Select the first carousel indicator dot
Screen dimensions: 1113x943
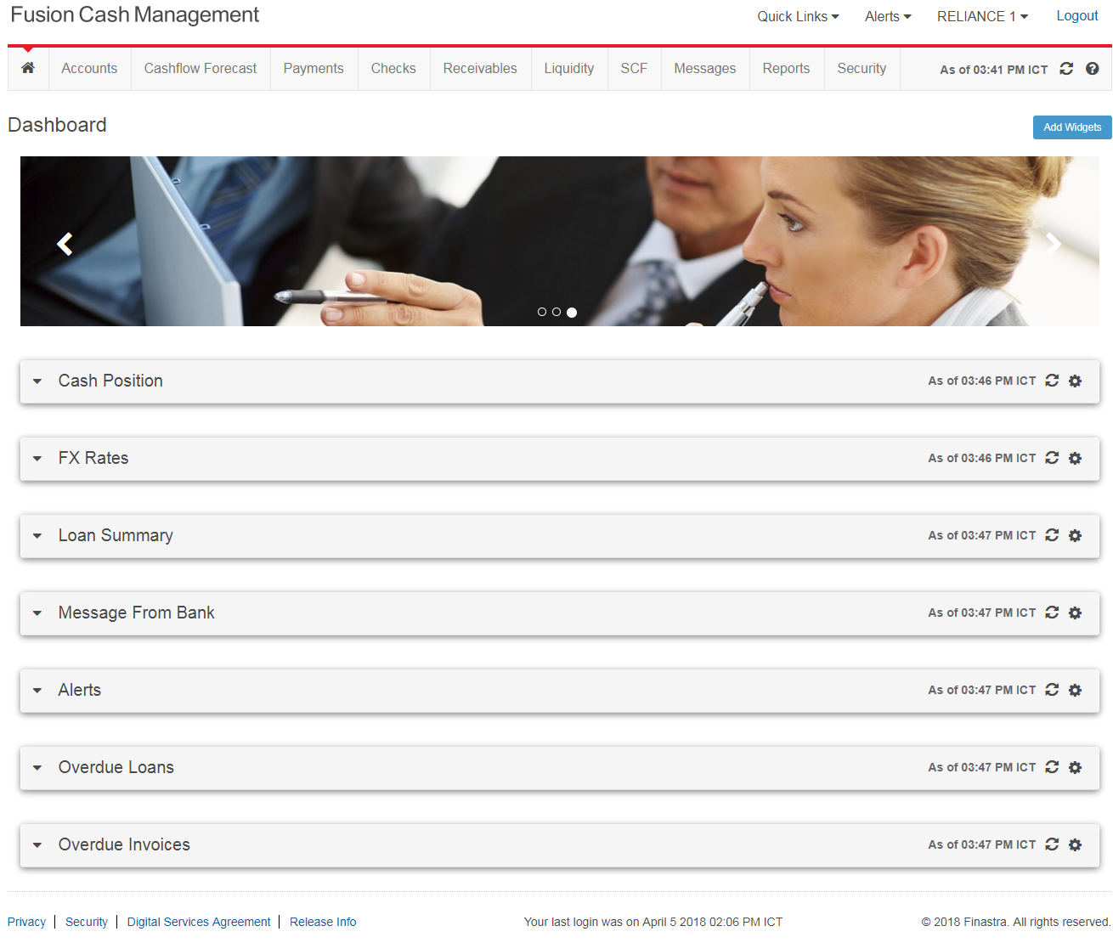(542, 312)
